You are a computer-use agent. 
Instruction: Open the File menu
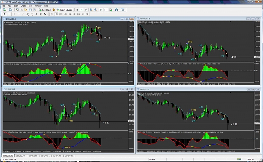click(3, 6)
